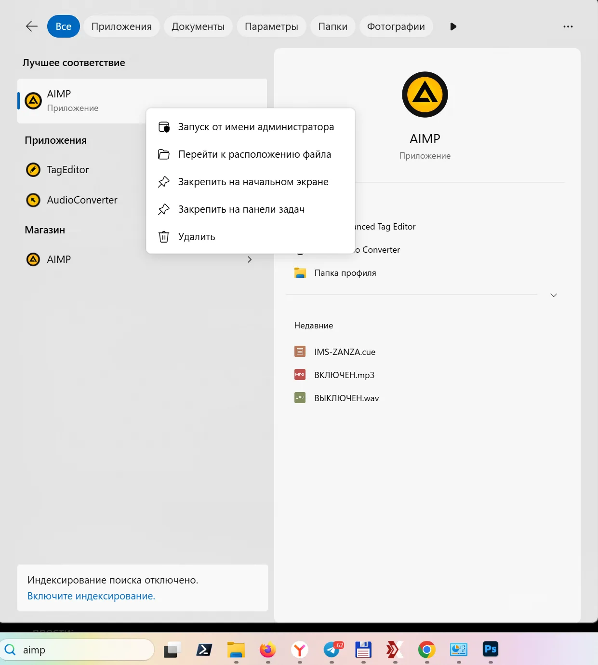Select Закрепить на панели задач
The width and height of the screenshot is (598, 665).
click(251, 209)
